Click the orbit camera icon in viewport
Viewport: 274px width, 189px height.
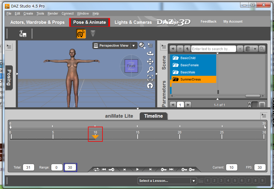coord(150,53)
